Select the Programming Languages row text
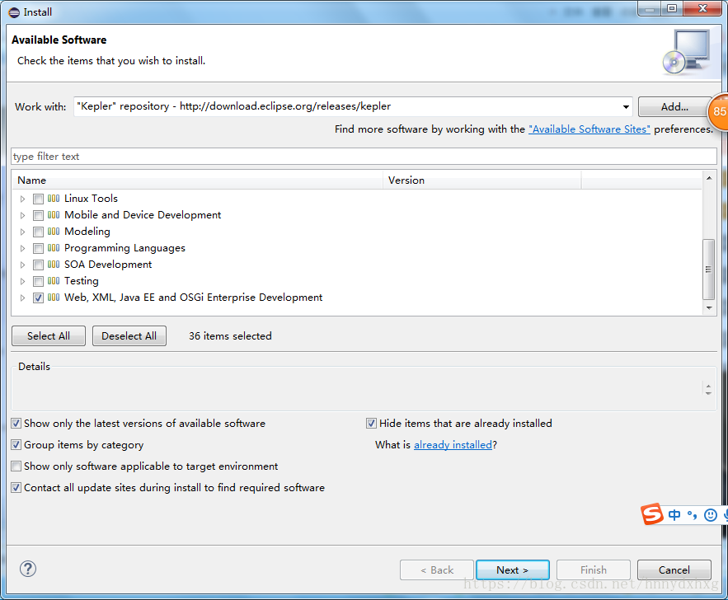 point(124,248)
